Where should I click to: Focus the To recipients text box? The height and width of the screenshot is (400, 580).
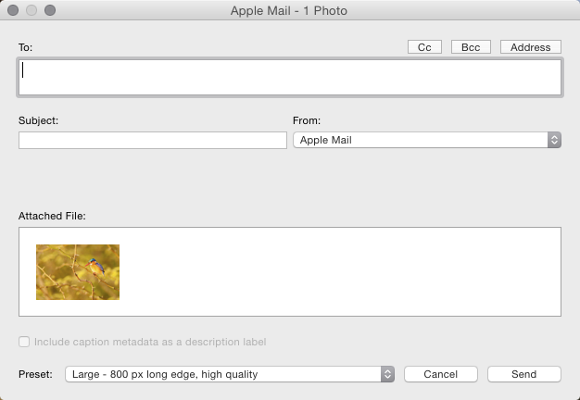(290, 77)
